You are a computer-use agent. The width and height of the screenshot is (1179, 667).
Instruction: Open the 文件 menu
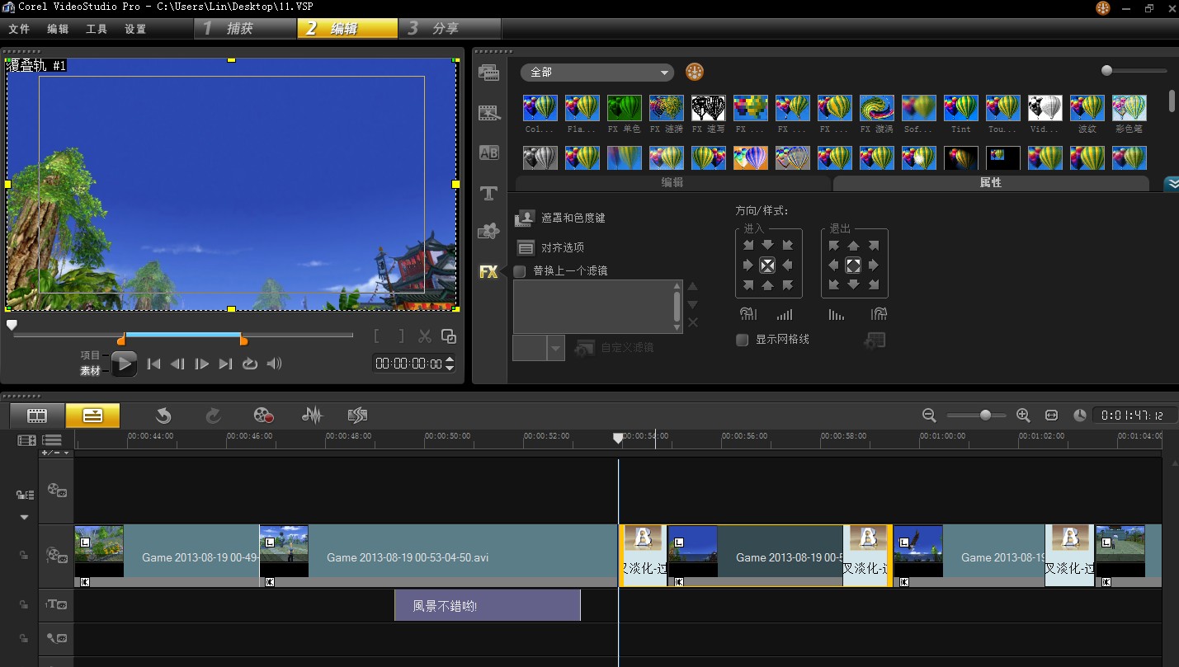[x=19, y=29]
